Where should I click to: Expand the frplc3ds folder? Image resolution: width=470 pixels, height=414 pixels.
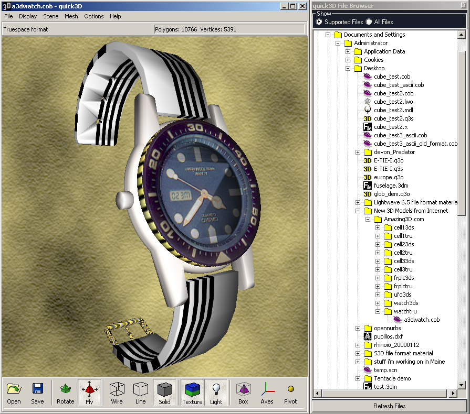pyautogui.click(x=378, y=278)
